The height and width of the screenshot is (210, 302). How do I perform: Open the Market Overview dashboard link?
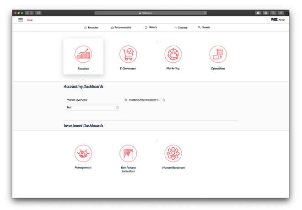[x=77, y=100]
